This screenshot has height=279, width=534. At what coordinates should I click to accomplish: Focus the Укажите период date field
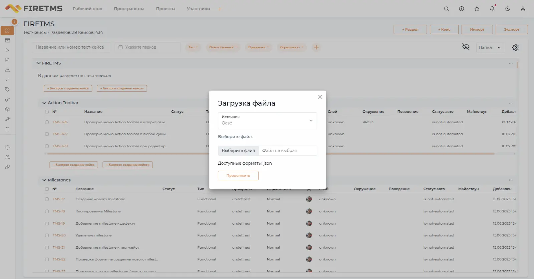coord(148,47)
